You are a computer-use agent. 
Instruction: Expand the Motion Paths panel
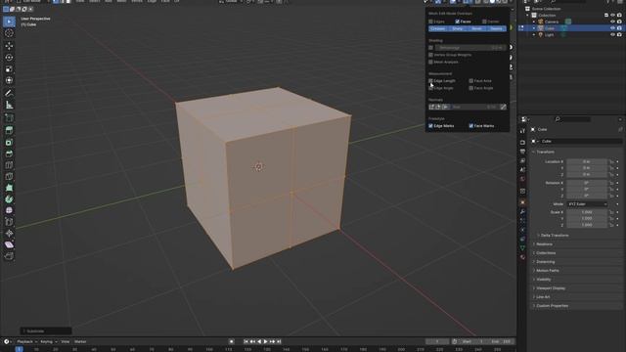coord(548,271)
